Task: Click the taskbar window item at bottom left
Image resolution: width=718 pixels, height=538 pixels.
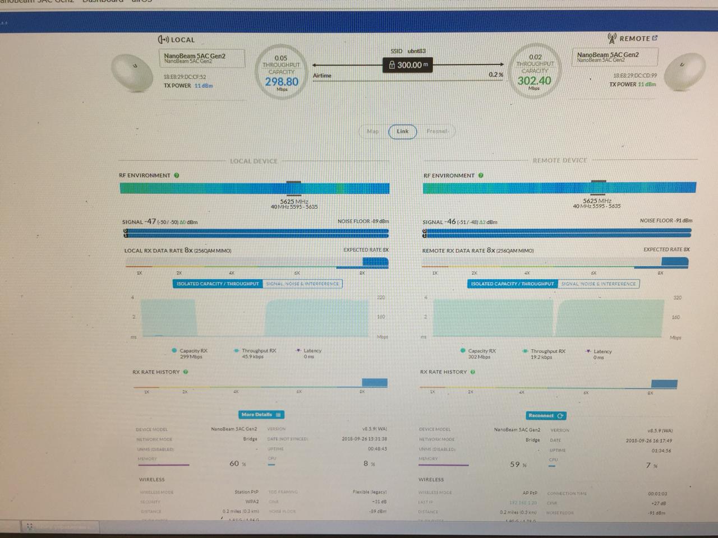Action: coord(60,527)
